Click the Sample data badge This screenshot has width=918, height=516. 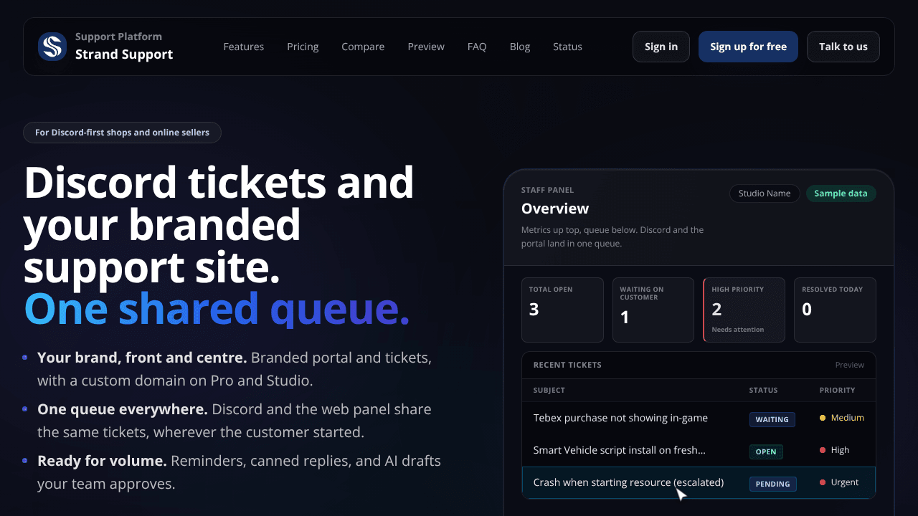coord(841,193)
